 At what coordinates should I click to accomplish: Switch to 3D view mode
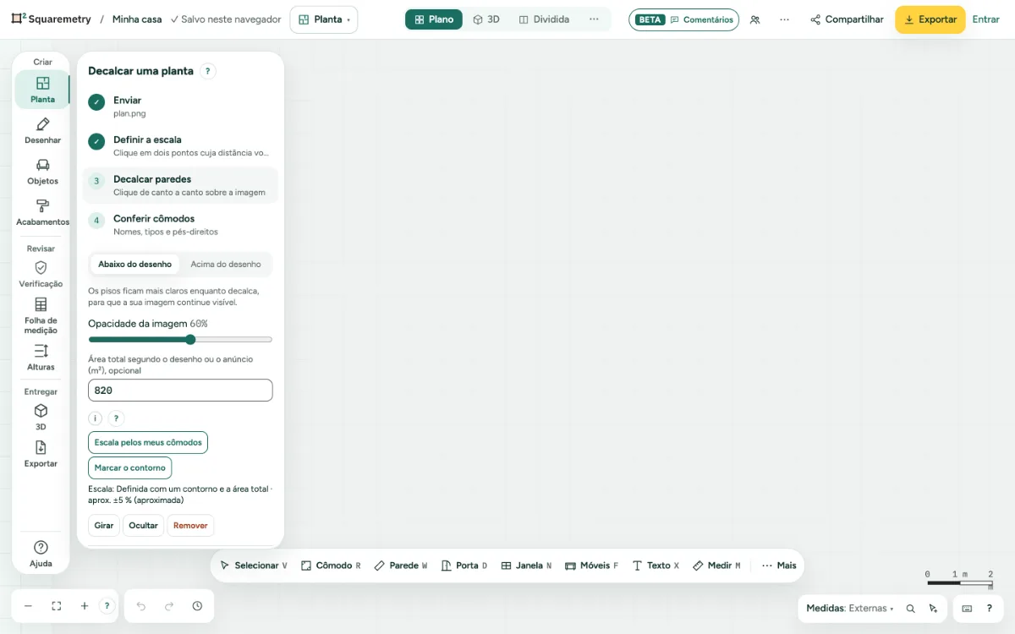(x=486, y=19)
